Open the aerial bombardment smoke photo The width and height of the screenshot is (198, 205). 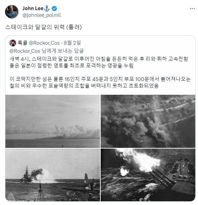click(148, 121)
